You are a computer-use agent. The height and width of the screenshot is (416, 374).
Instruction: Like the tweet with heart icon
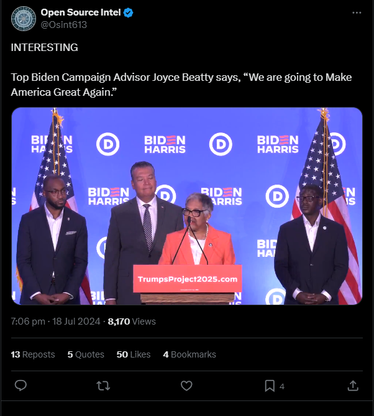pos(186,386)
